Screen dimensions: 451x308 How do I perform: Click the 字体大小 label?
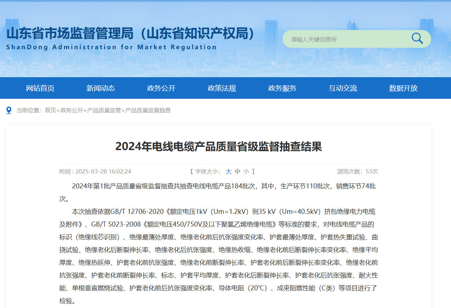(x=208, y=172)
